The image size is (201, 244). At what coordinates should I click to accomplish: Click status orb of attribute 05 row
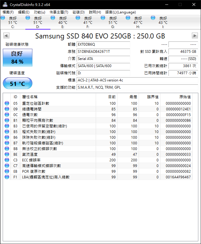(7, 103)
